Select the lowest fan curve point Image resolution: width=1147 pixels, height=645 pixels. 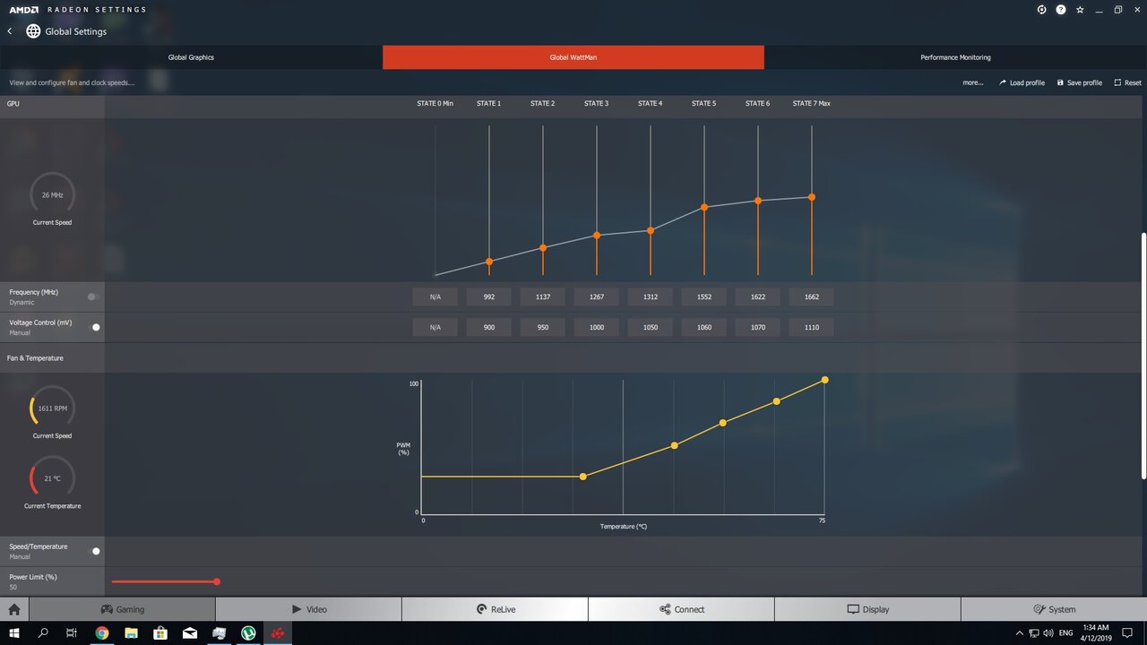click(583, 477)
